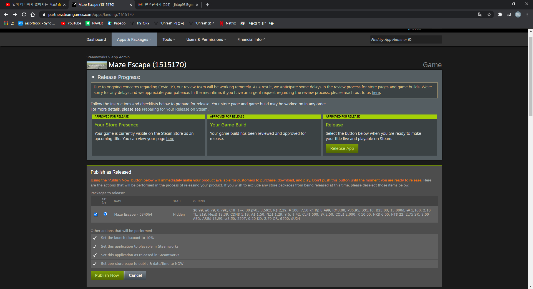The image size is (533, 289).
Task: Open Financial Info external link
Action: coord(251,39)
